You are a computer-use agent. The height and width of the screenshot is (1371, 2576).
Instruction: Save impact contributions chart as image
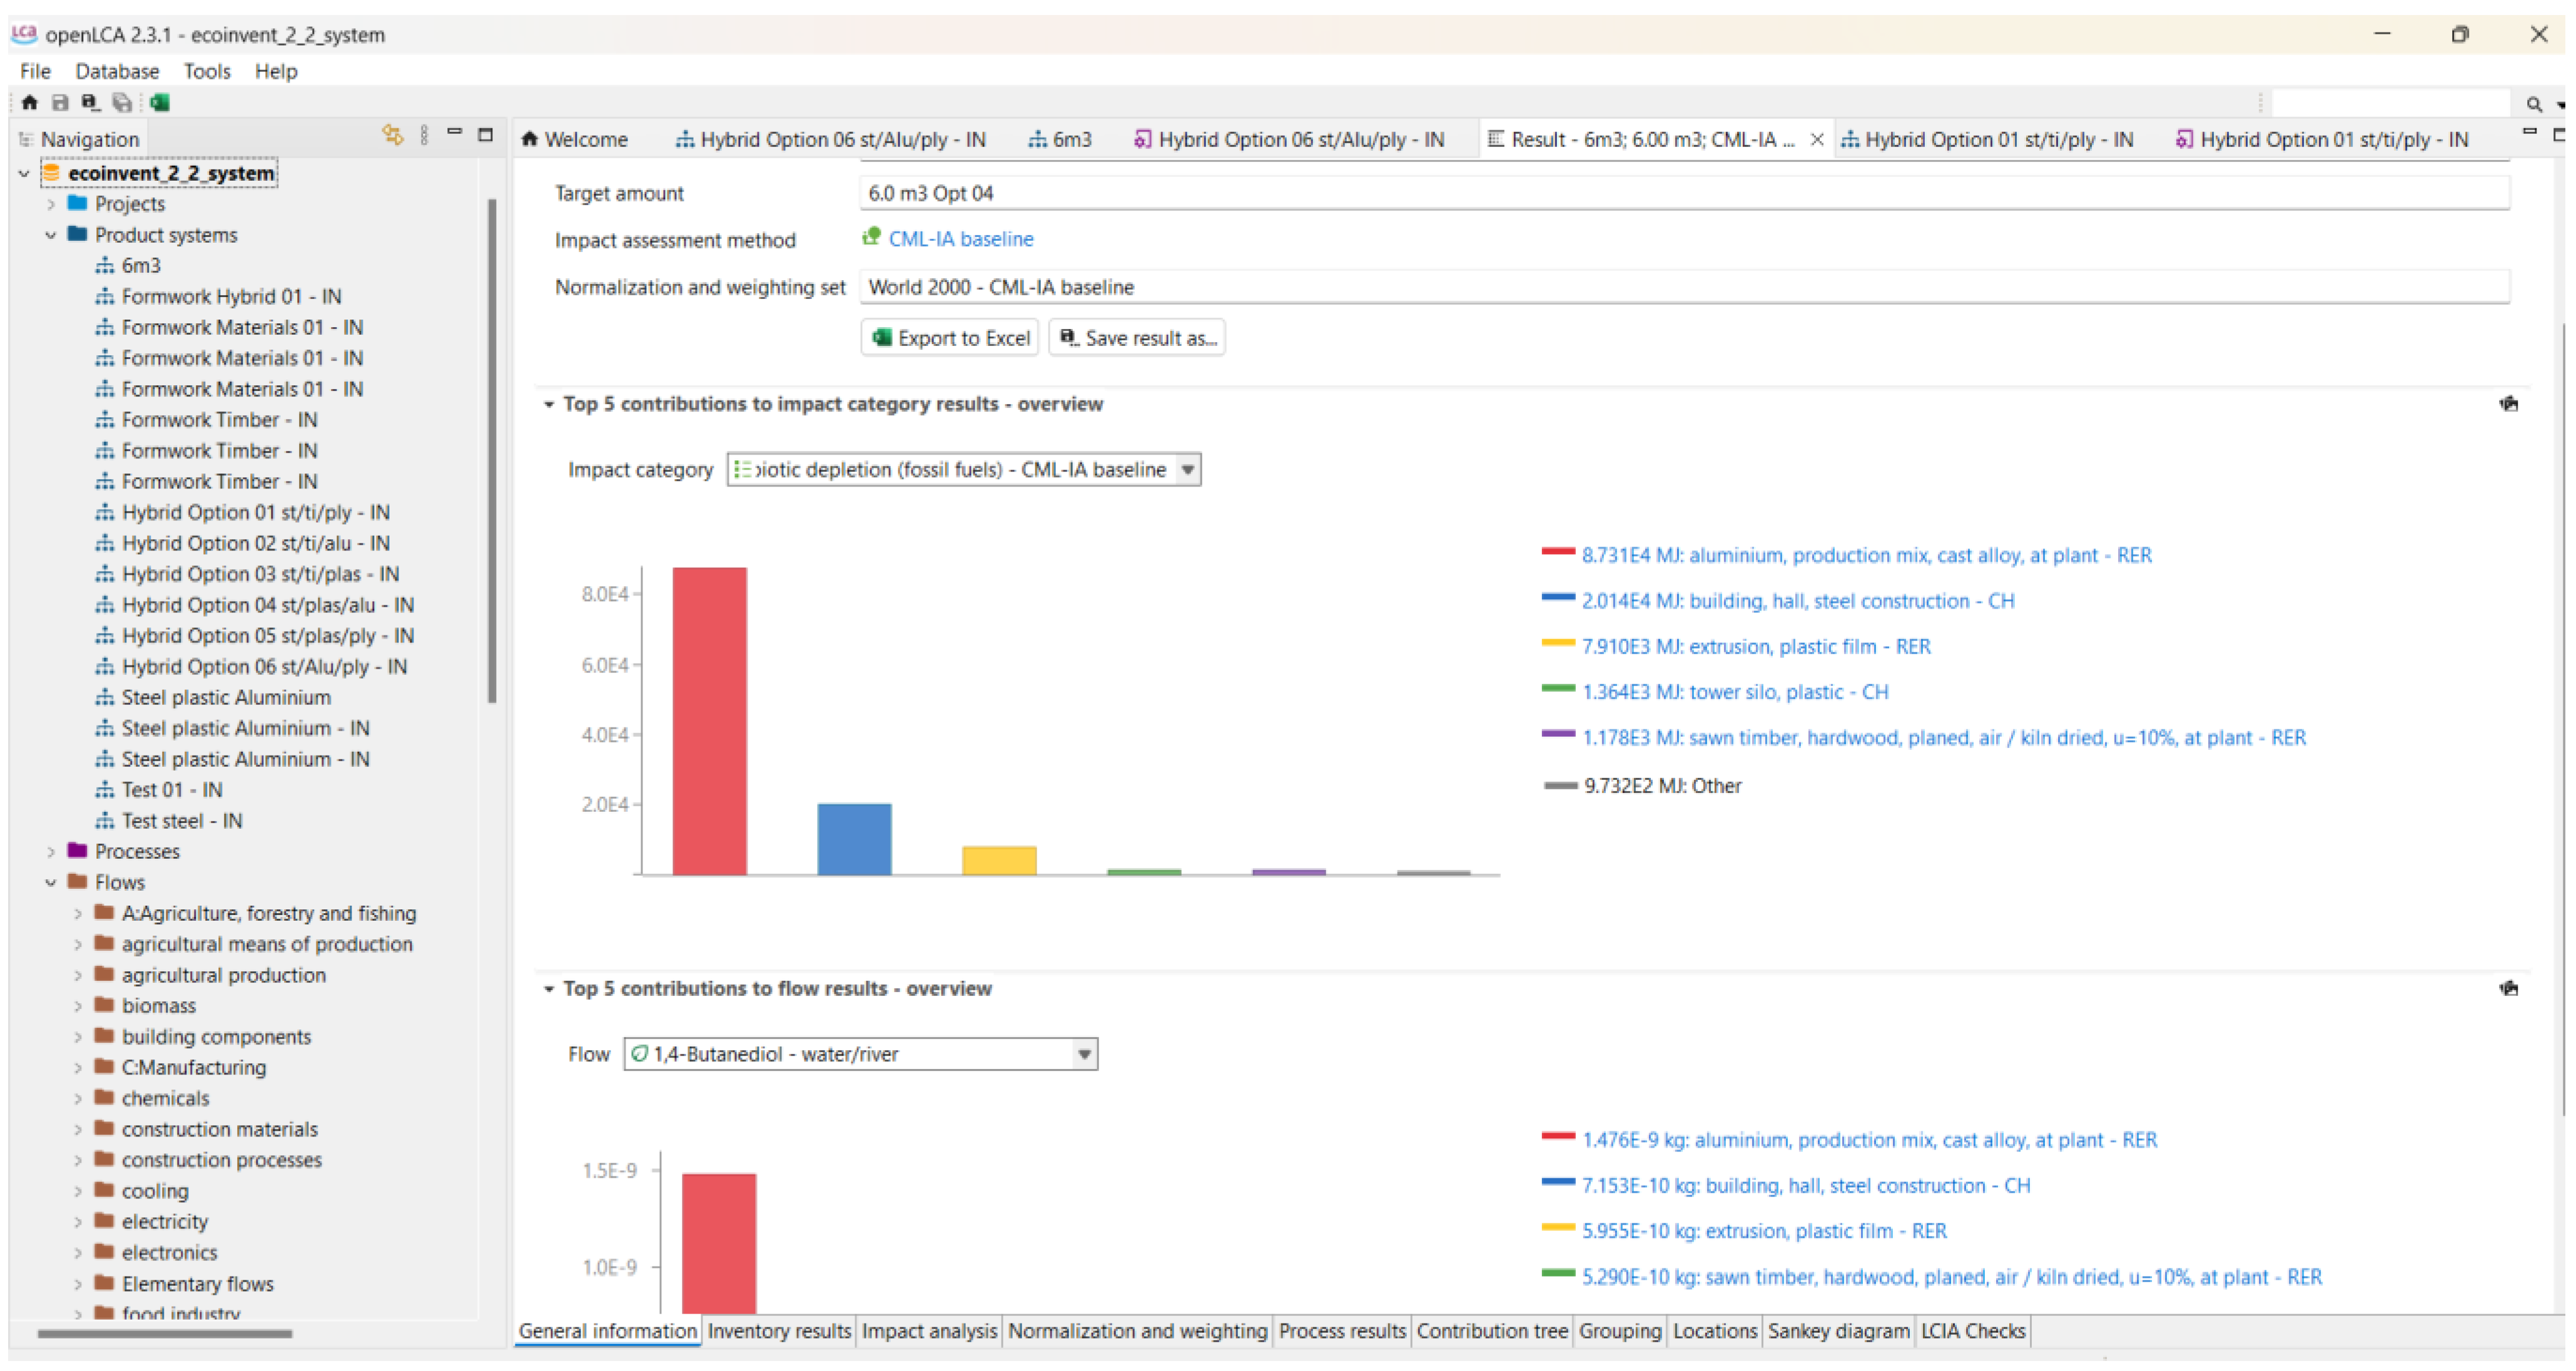[2508, 404]
